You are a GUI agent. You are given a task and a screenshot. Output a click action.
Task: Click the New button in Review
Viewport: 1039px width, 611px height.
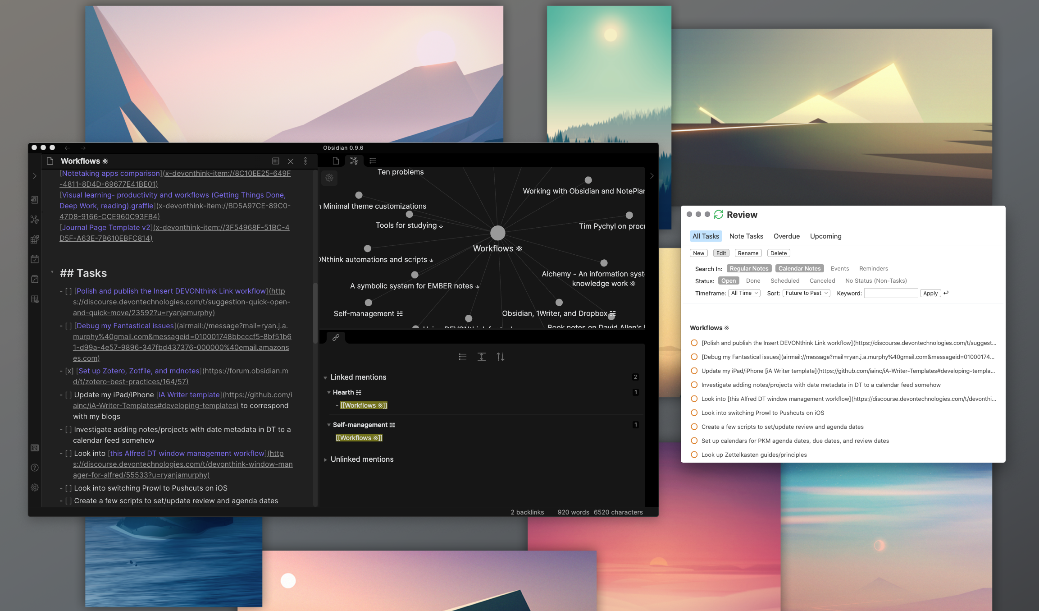pos(698,253)
